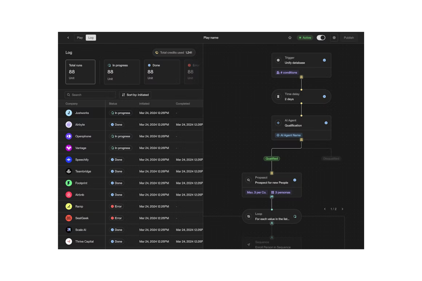Click the Time delay clock icon
The height and width of the screenshot is (281, 422).
tap(278, 97)
